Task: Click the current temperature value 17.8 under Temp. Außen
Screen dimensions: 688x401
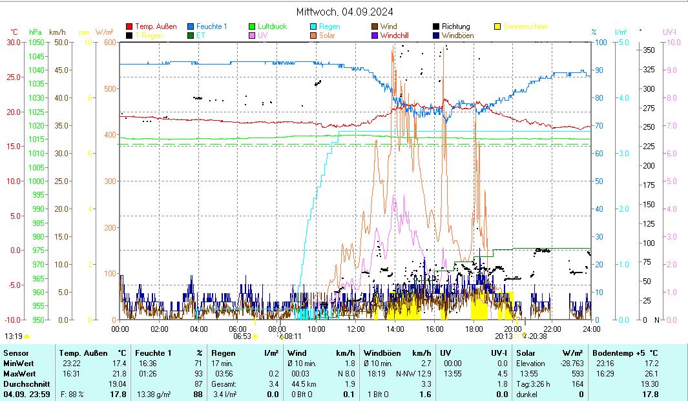Action: point(118,395)
